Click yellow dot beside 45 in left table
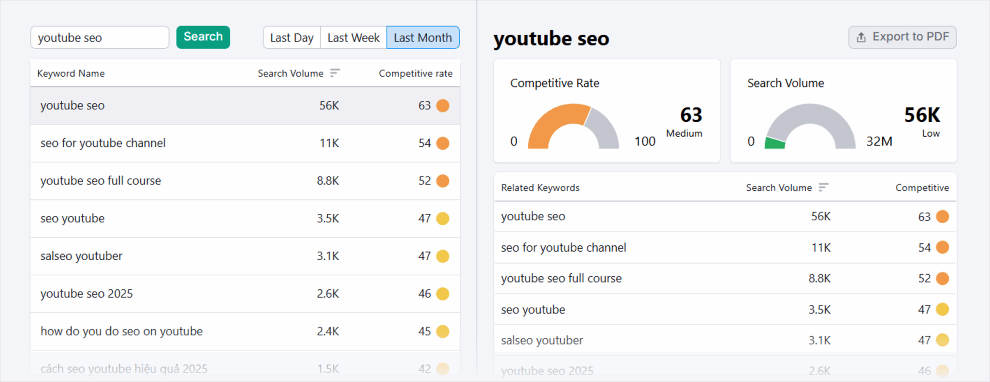Screen dimensions: 990x382 point(443,331)
